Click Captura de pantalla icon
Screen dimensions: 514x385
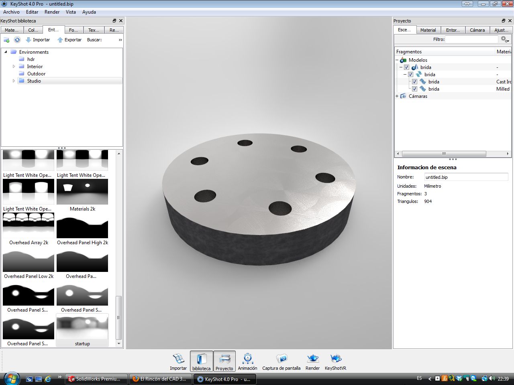281,361
